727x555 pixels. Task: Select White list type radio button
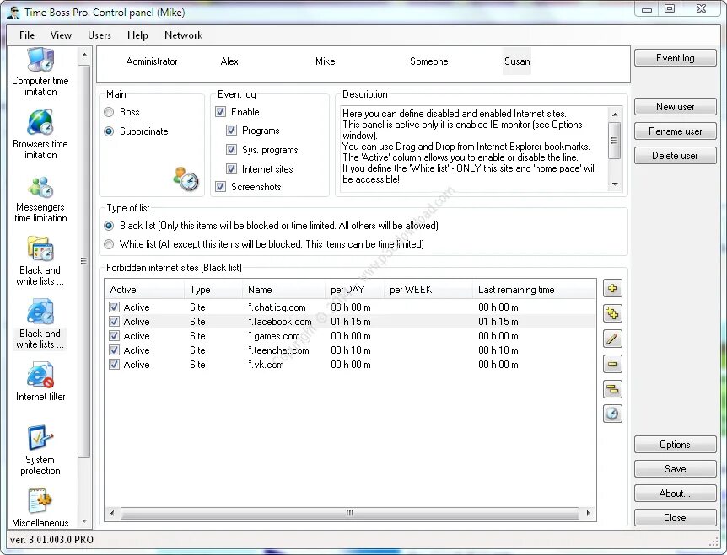[109, 244]
